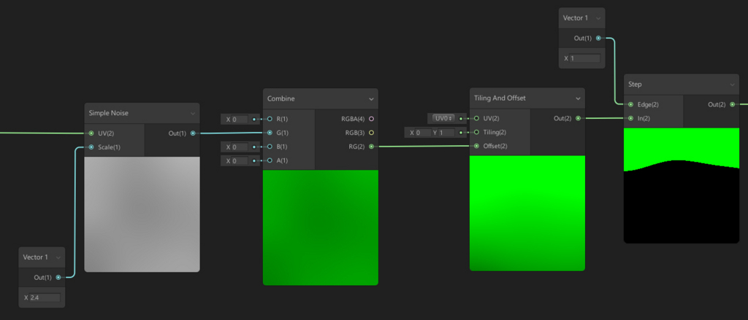Select the Step node title
Screen dimensions: 748x320
point(635,85)
